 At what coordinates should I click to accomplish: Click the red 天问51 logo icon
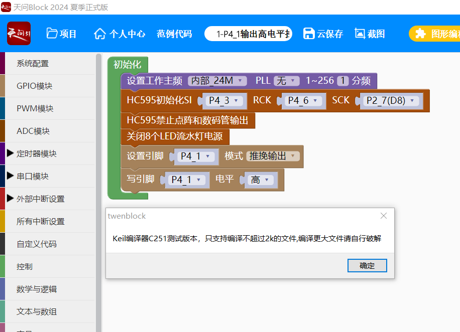[x=19, y=34]
